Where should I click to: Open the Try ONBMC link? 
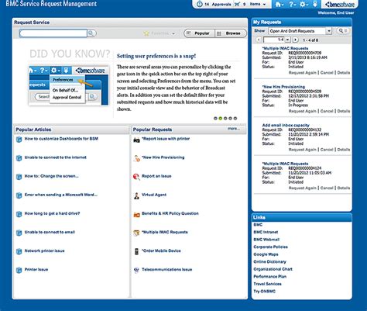(264, 292)
